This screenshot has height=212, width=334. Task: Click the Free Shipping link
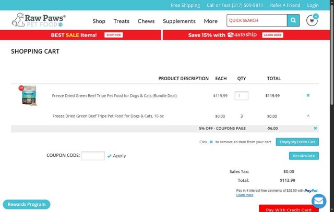click(185, 5)
